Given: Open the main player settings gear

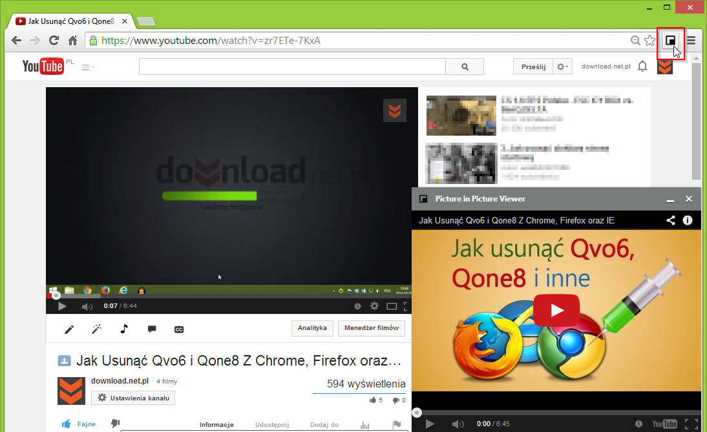Looking at the screenshot, I should pyautogui.click(x=374, y=306).
